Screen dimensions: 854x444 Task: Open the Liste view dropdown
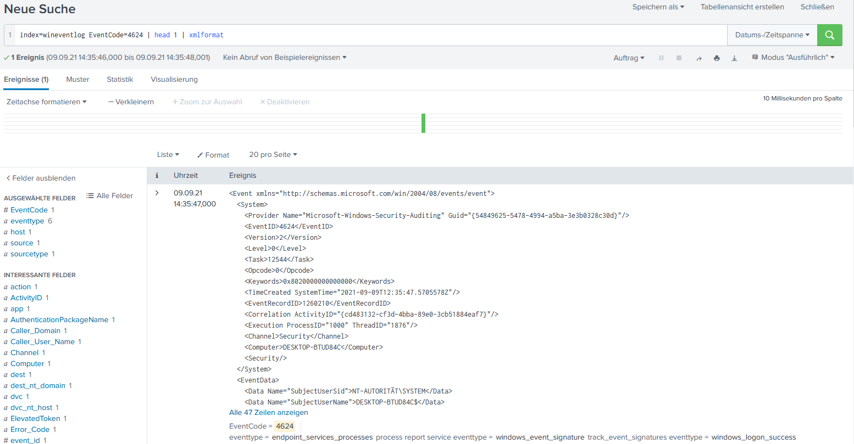[x=168, y=155]
